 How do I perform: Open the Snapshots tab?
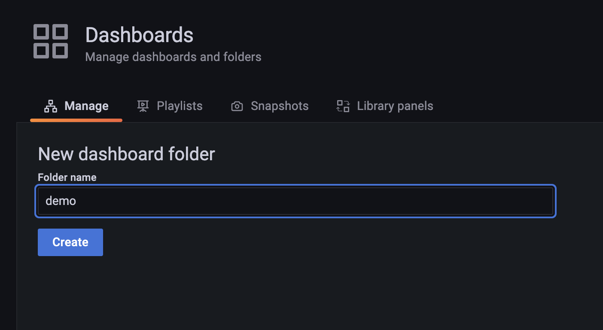(x=279, y=106)
